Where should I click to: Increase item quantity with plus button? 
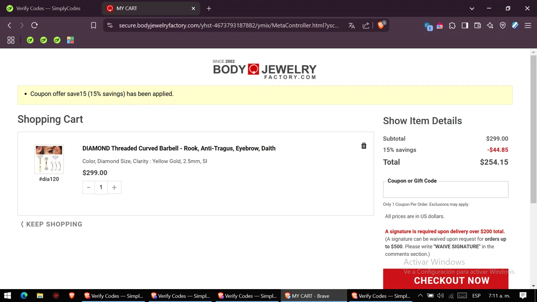pyautogui.click(x=114, y=187)
